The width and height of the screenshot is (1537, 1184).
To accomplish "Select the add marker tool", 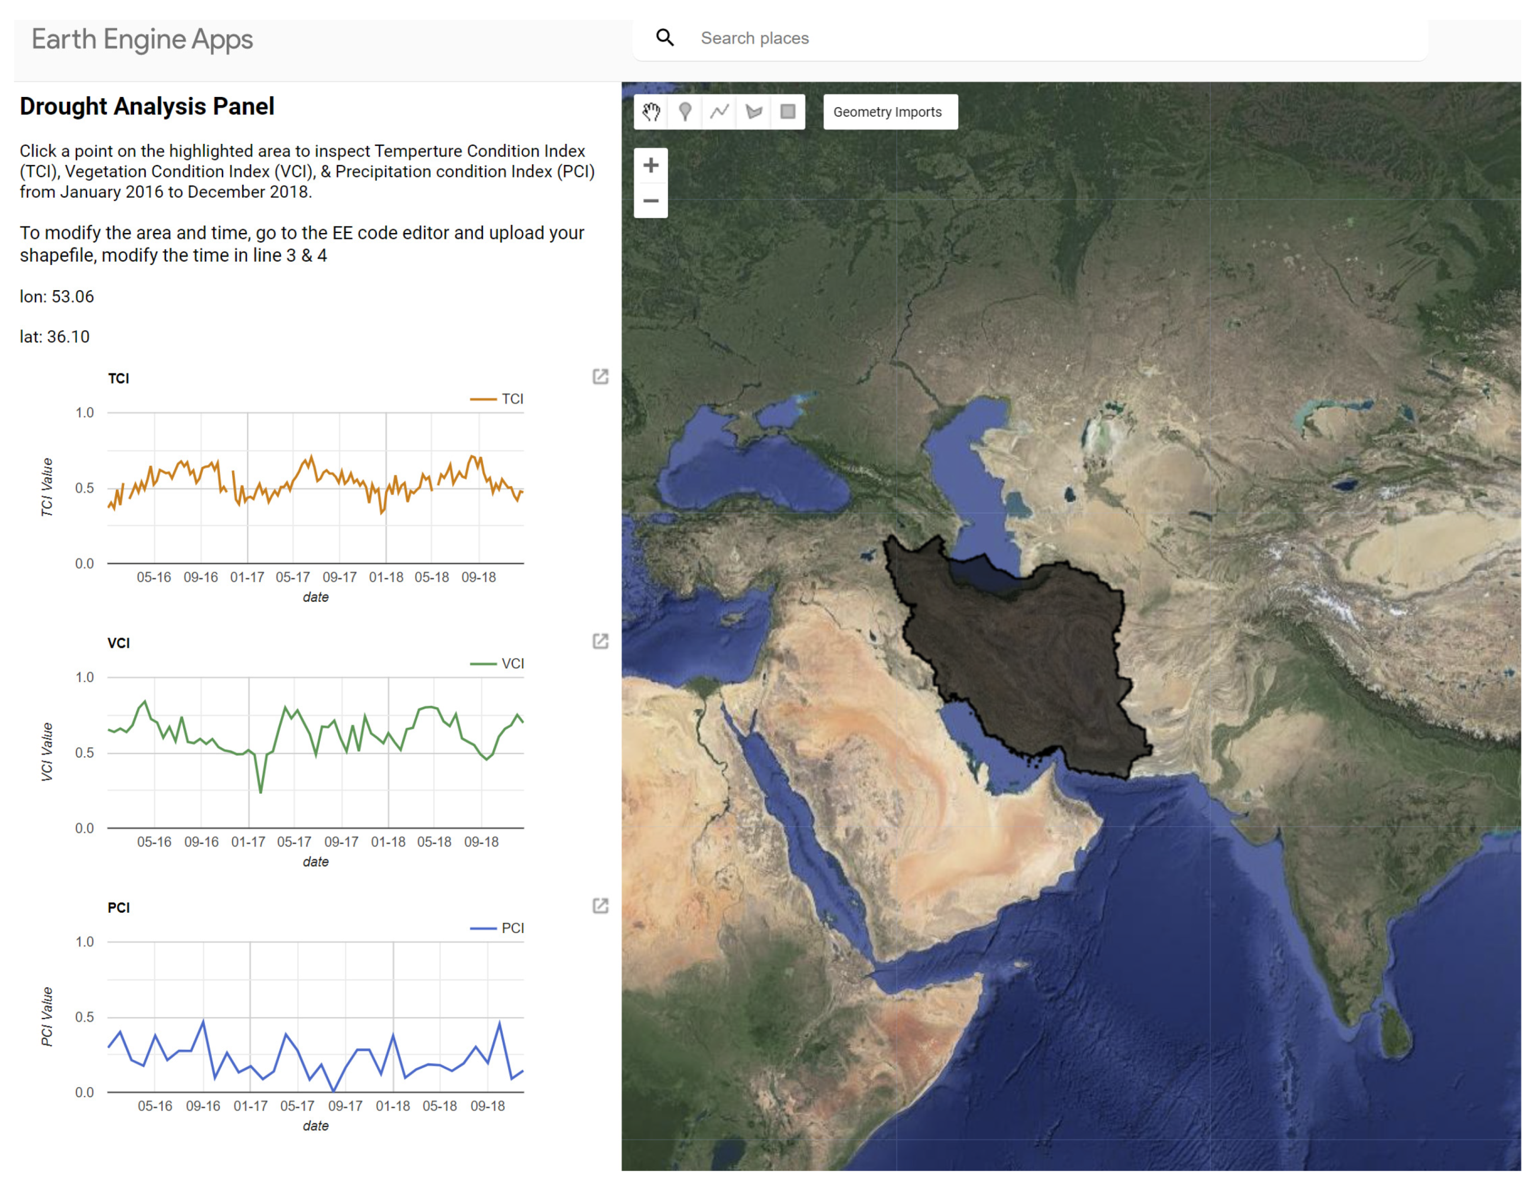I will [x=685, y=112].
